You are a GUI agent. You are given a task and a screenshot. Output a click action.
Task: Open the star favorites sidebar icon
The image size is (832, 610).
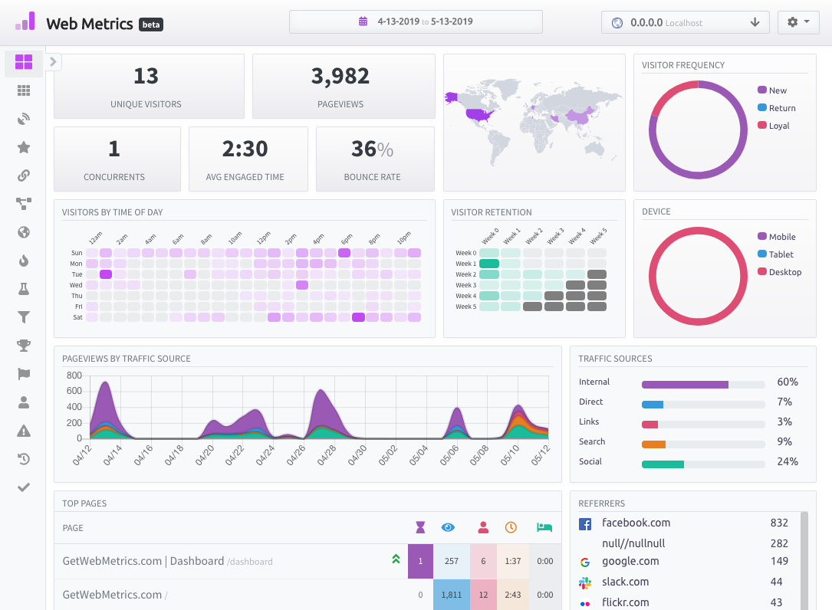(x=24, y=147)
